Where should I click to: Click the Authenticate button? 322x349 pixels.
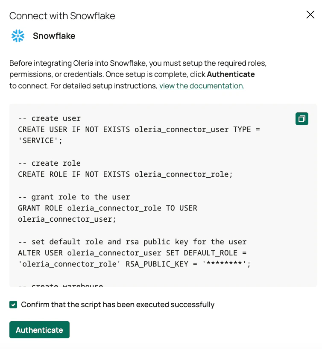coord(39,330)
